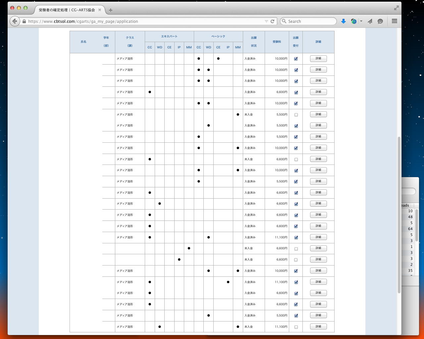Image resolution: width=424 pixels, height=339 pixels.
Task: Click the エキスパート MM dot in the 未入金 row
Action: coord(189,248)
